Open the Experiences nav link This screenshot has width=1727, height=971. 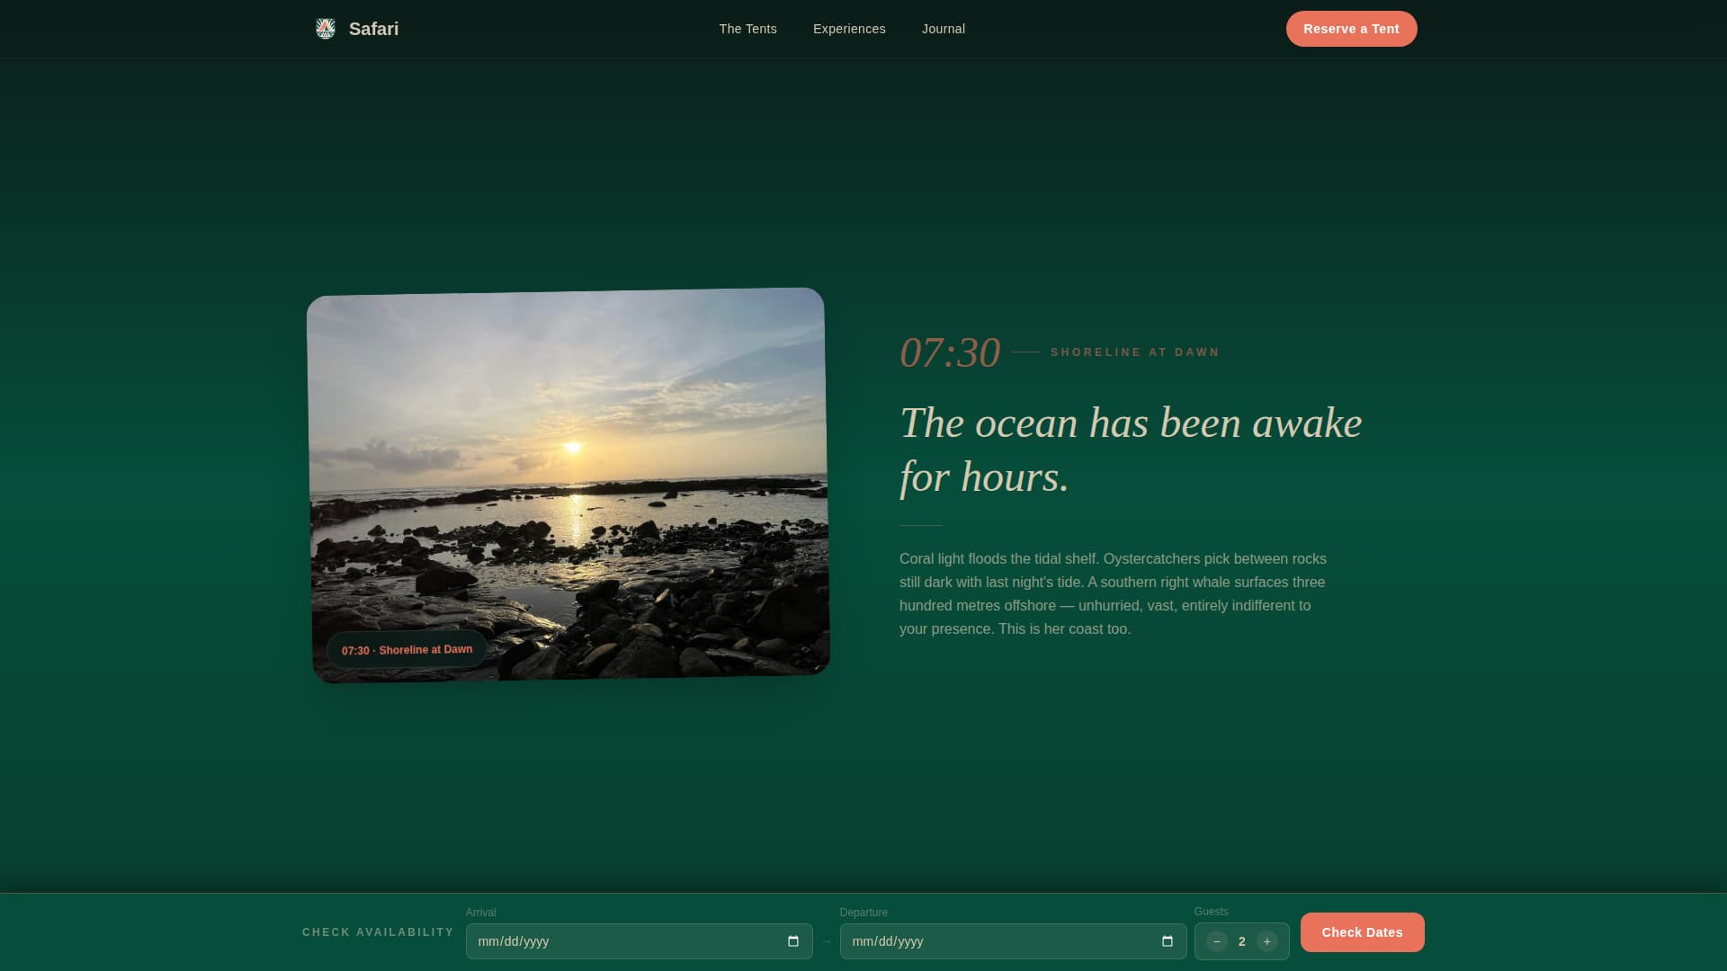pyautogui.click(x=849, y=29)
